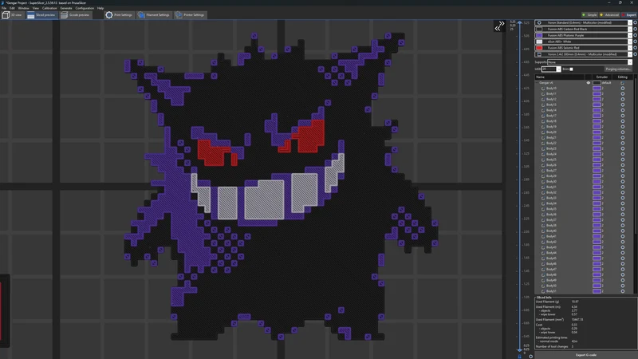The height and width of the screenshot is (359, 638).
Task: Select Body10 in the object list
Action: tap(551, 89)
